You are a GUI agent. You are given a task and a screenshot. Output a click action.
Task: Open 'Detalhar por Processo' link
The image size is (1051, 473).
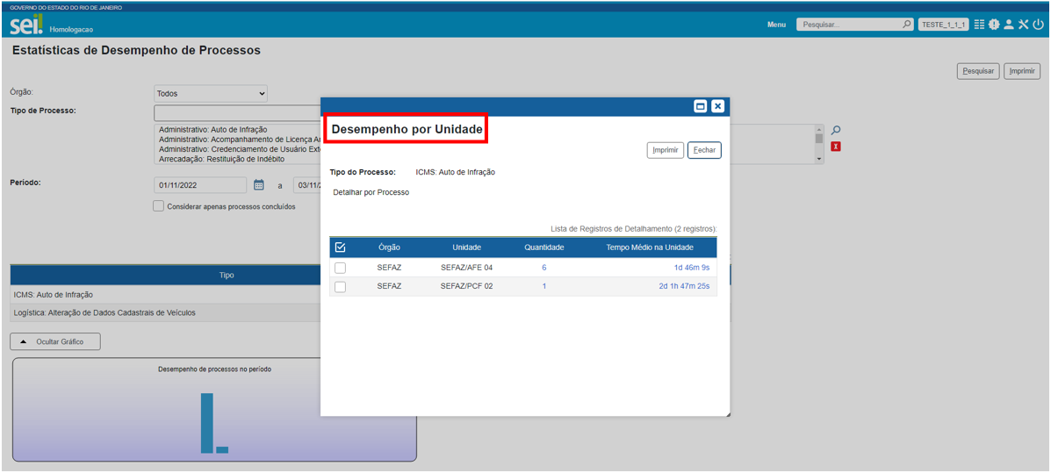coord(371,192)
